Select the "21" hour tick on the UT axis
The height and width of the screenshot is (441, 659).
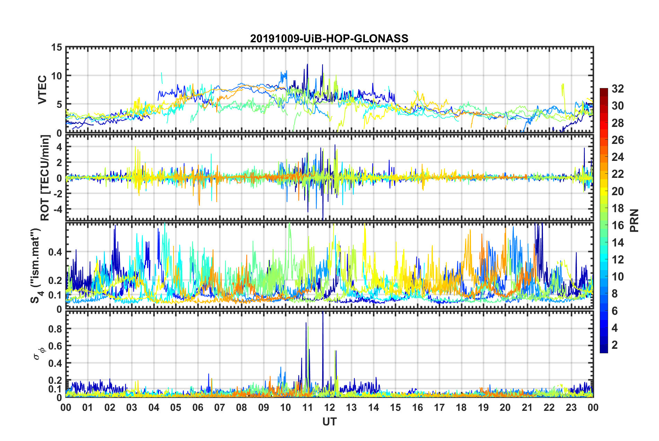point(527,407)
